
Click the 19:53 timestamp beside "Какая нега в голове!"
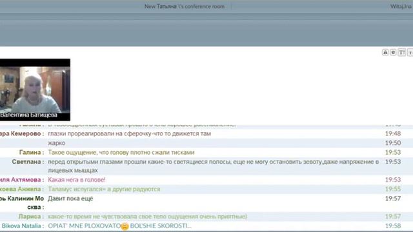[x=393, y=180]
